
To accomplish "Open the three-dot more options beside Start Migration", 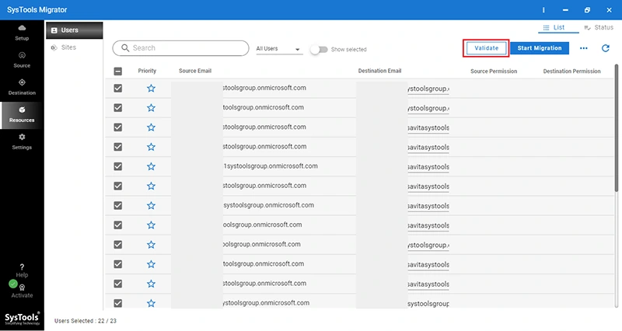I will point(584,48).
